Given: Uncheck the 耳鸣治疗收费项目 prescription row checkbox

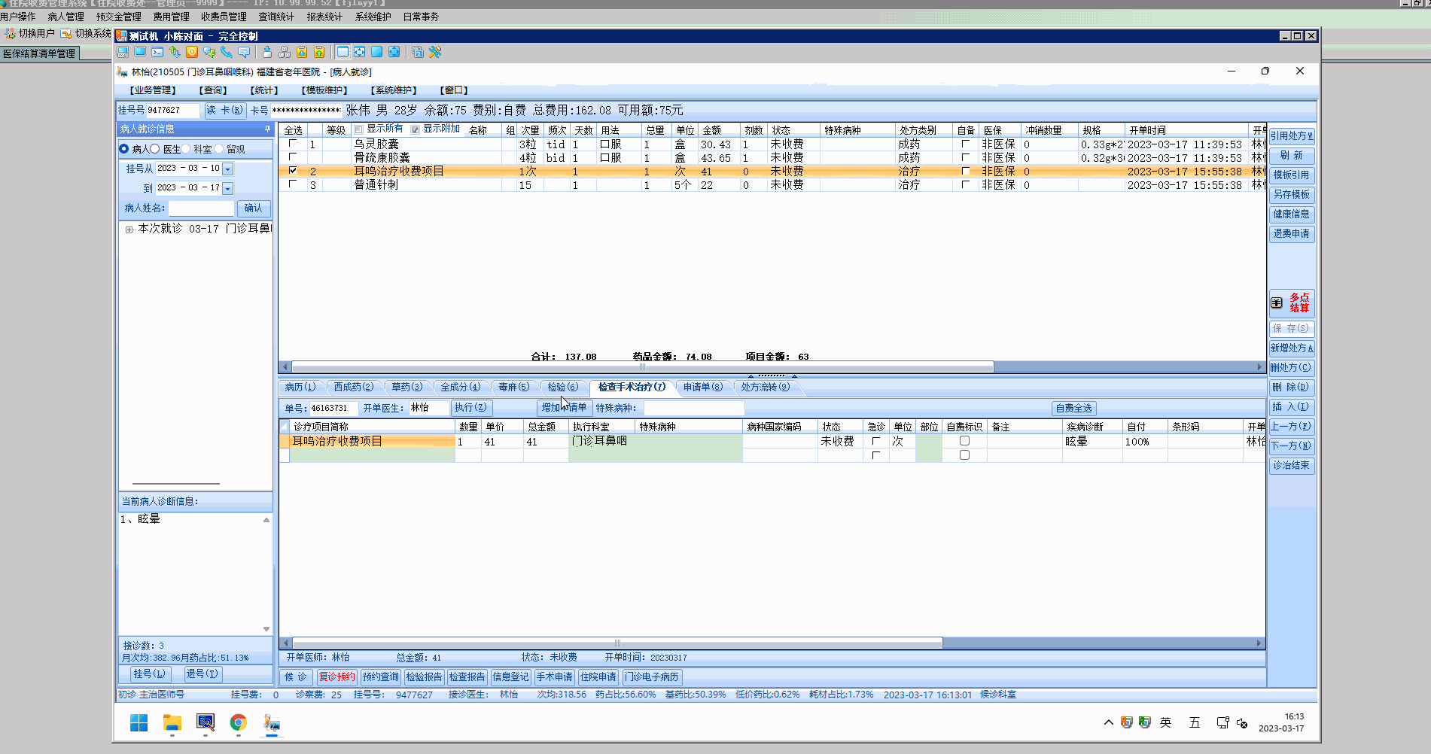Looking at the screenshot, I should coord(293,171).
